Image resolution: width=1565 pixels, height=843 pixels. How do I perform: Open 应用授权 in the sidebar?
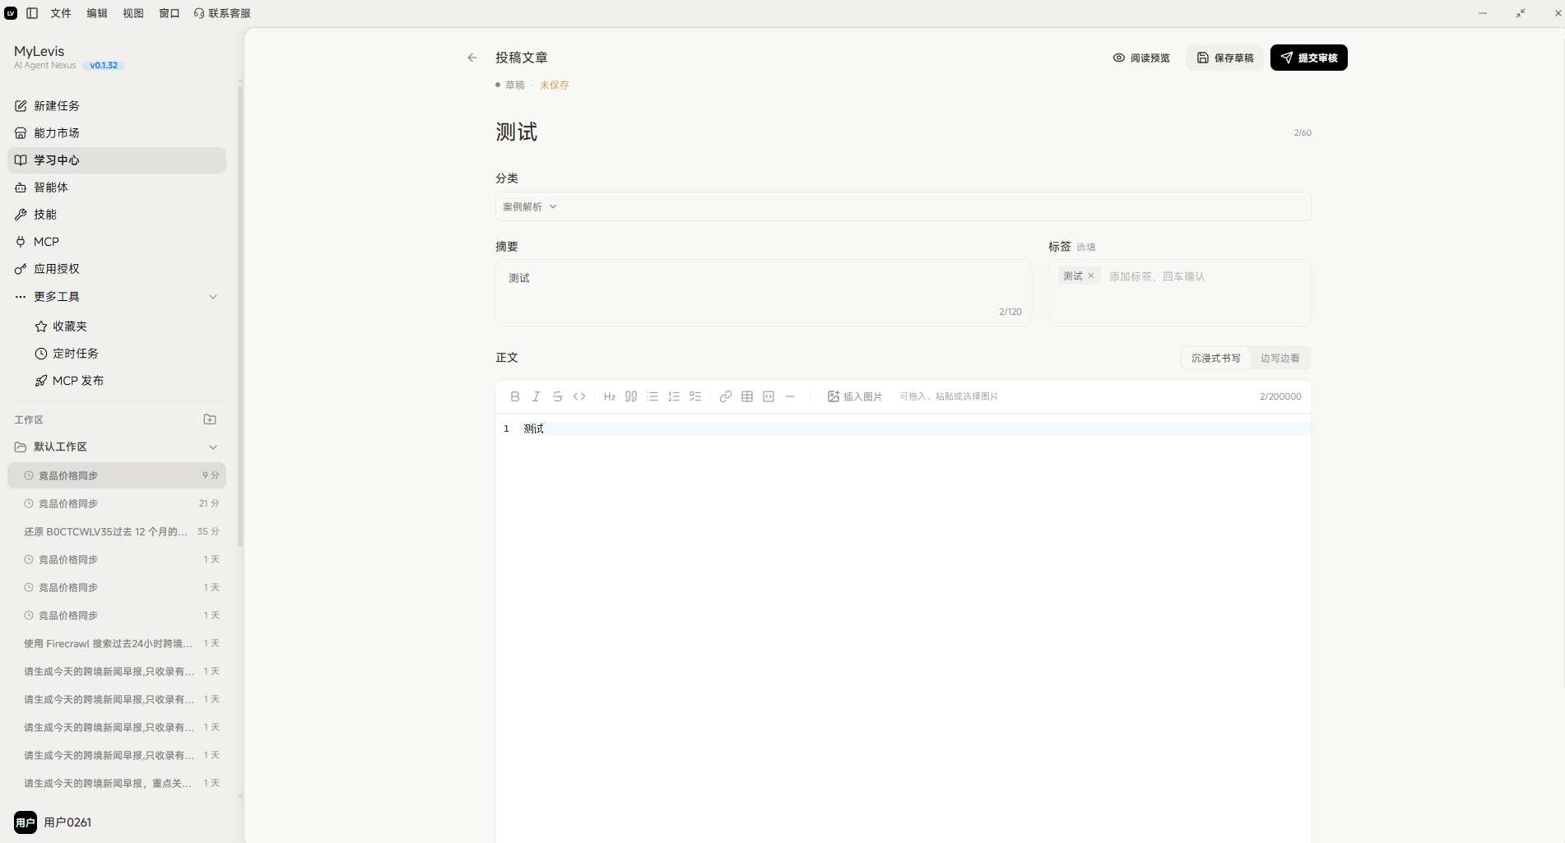[x=117, y=269]
